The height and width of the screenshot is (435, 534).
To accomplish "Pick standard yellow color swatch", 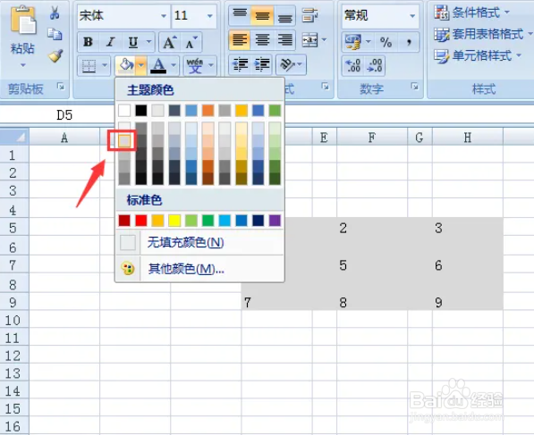I will tap(174, 221).
